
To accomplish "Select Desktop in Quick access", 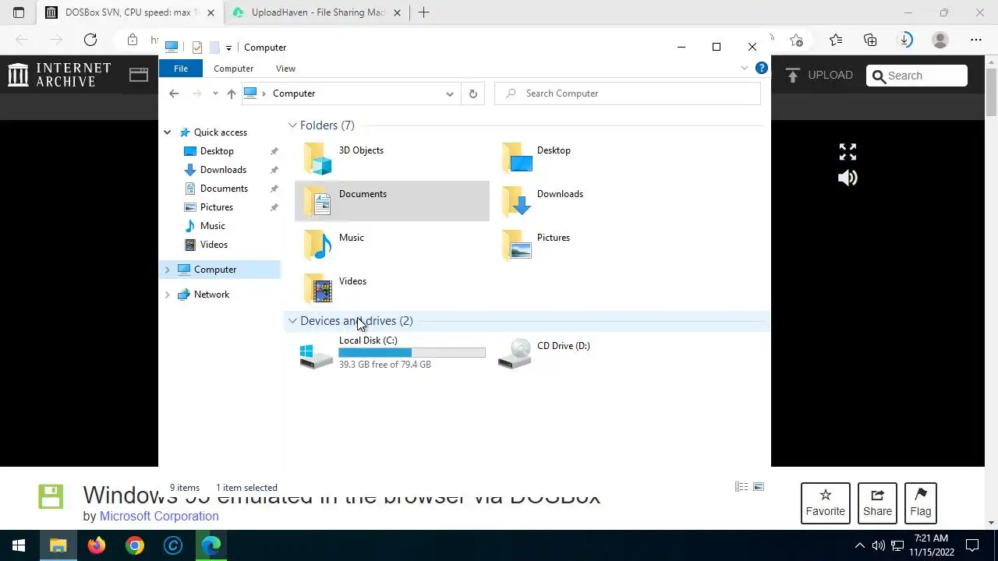I will pos(217,151).
